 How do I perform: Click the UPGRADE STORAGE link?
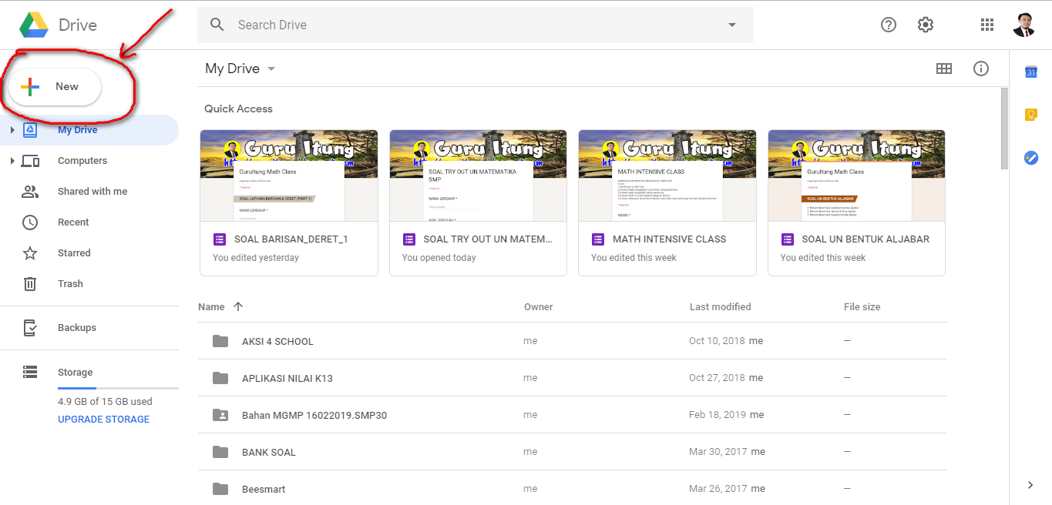(104, 420)
